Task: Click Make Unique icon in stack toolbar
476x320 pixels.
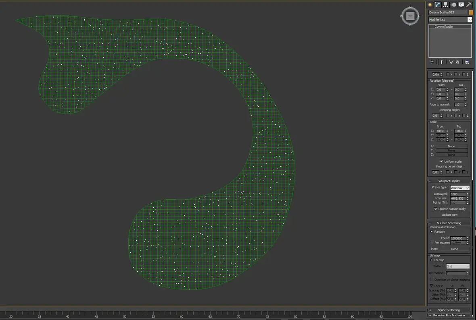Action: coord(451,62)
